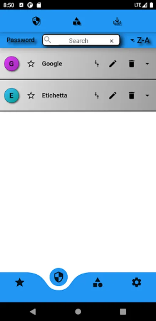Expand the Etichetta entry details arrow

coord(147,95)
